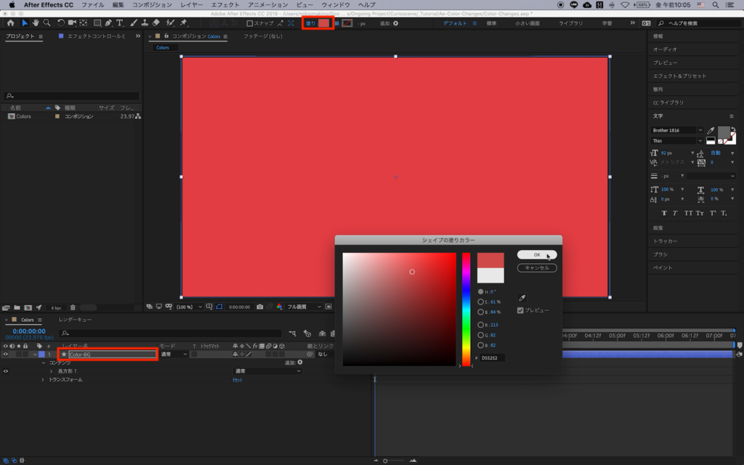The image size is (744, 465).
Task: Switch to the レンダーキュー tab
Action: 76,320
